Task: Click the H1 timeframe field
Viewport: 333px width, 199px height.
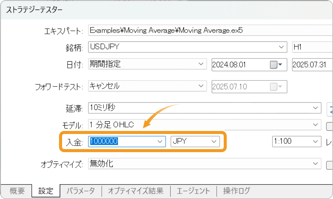Action: pos(312,47)
